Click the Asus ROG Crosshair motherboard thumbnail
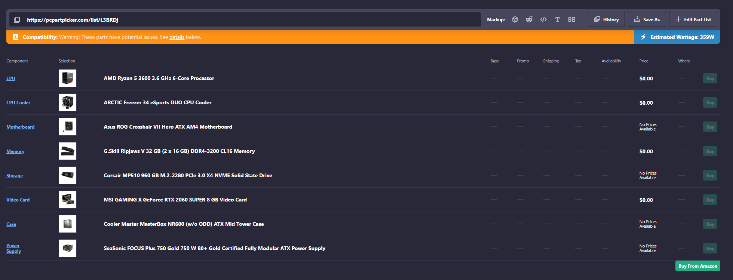Viewport: 733px width, 280px height. click(68, 127)
